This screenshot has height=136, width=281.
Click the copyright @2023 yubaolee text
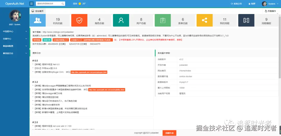pyautogui.click(x=147, y=133)
